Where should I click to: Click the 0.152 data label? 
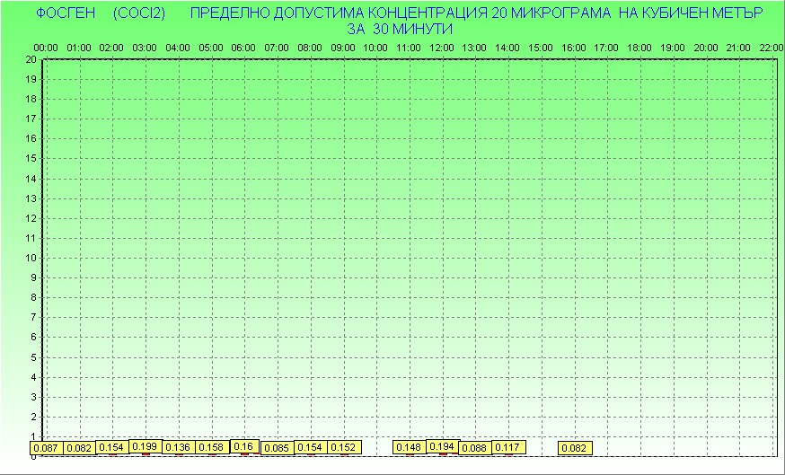[344, 448]
